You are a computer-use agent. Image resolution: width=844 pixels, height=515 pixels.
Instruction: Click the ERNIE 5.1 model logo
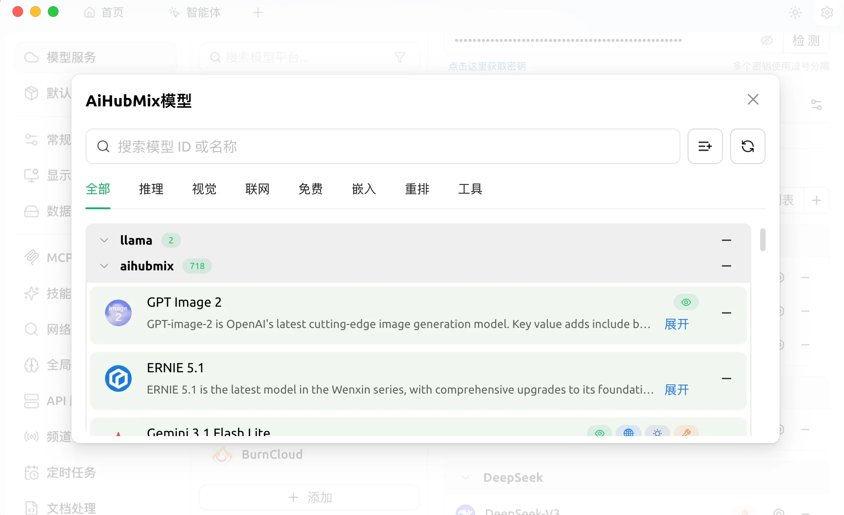coord(118,378)
